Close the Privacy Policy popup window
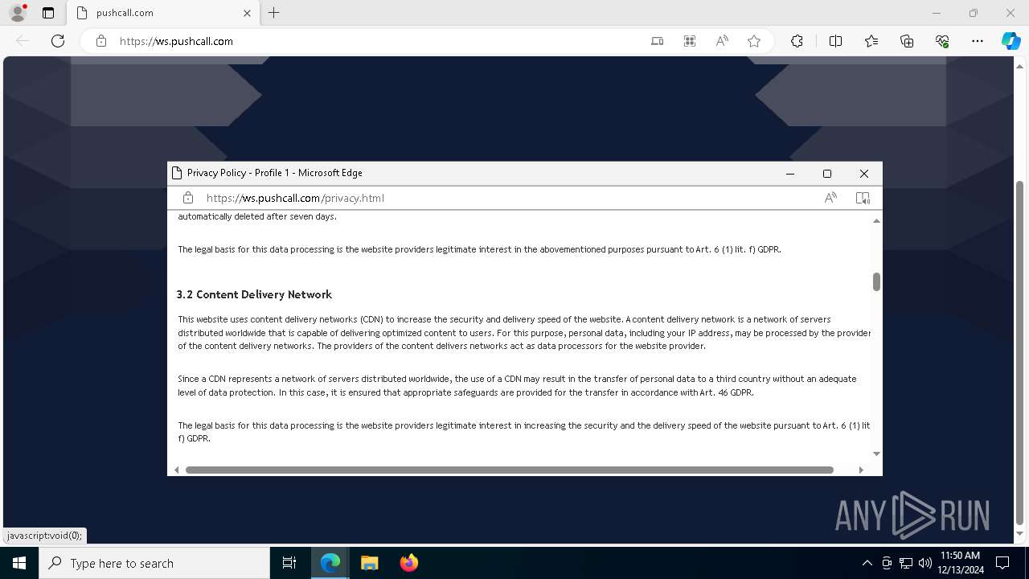Viewport: 1029px width, 579px height. coord(864,174)
